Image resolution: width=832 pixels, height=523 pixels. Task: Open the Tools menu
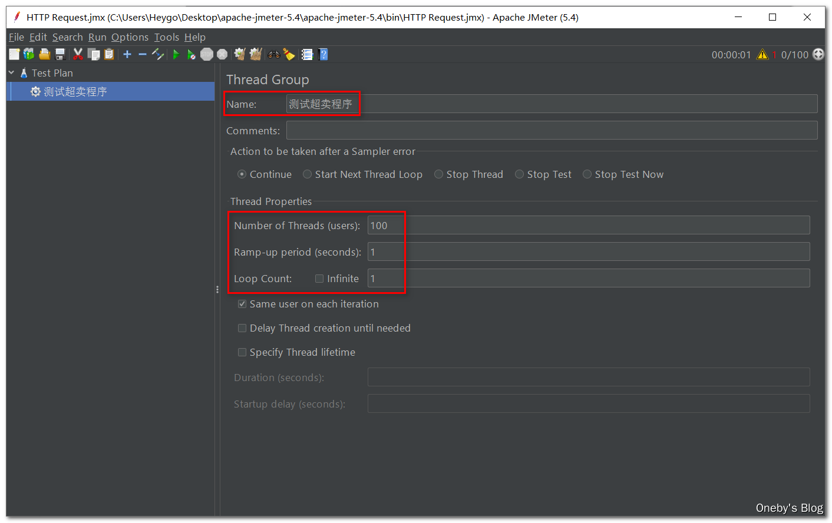167,37
